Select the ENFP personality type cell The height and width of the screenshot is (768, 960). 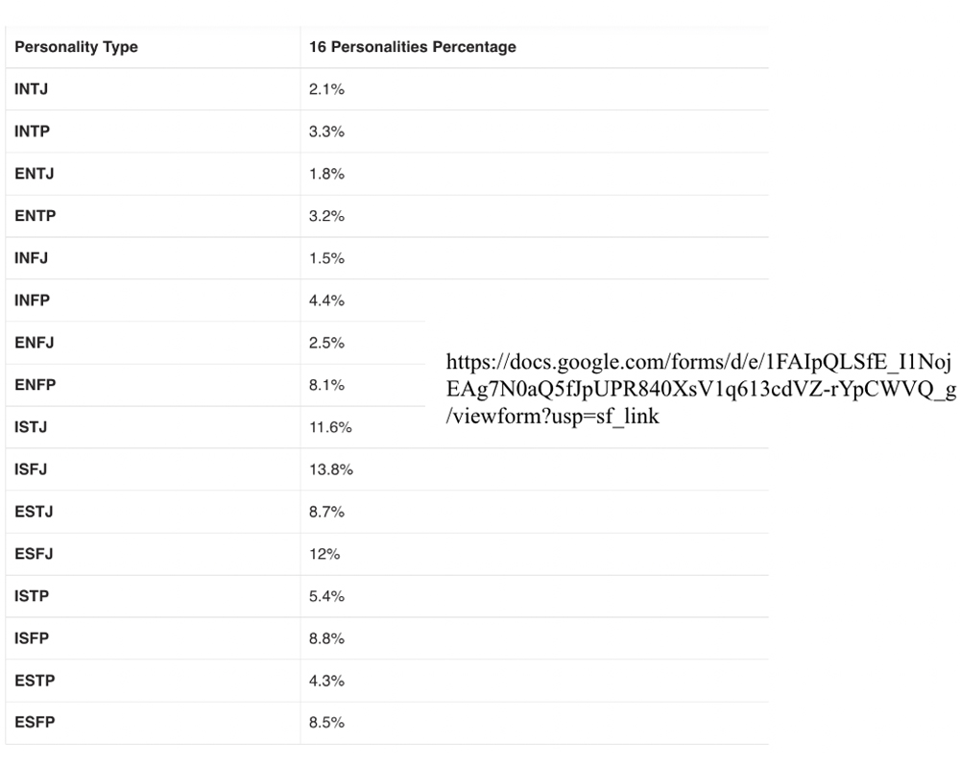coord(36,385)
